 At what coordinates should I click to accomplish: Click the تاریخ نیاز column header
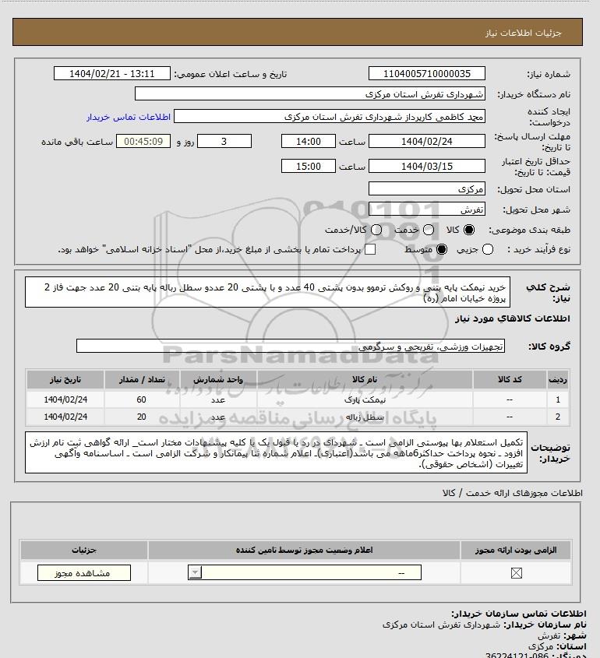click(x=65, y=379)
